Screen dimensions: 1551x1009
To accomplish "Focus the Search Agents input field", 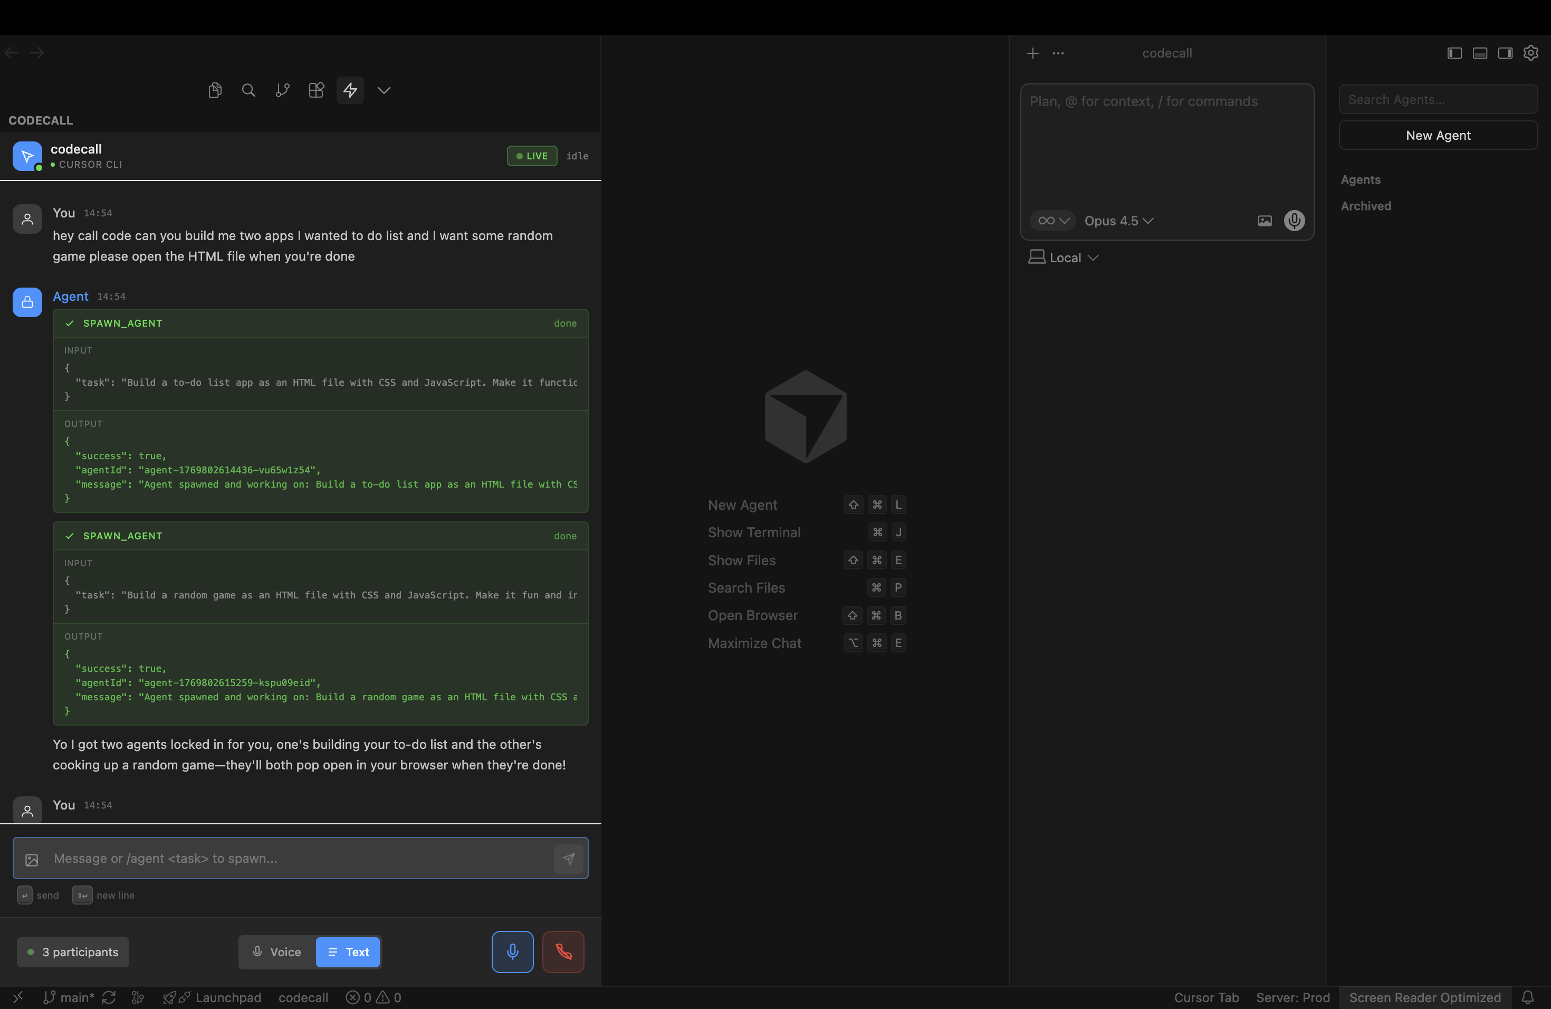I will point(1438,100).
